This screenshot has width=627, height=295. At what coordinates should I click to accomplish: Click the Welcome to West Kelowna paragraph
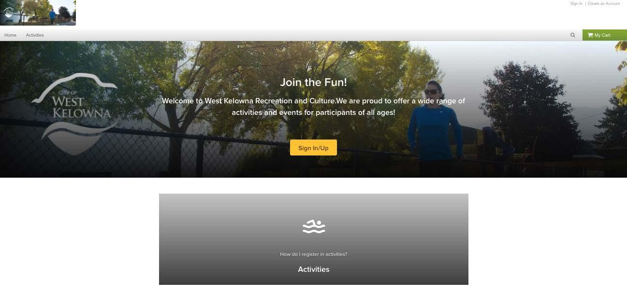point(313,107)
